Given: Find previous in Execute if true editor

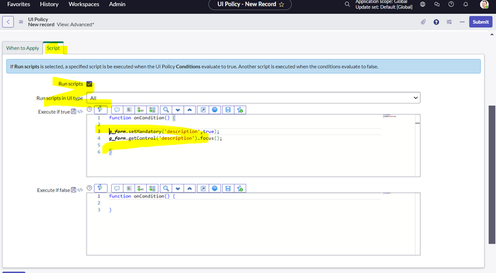Looking at the screenshot, I should (x=189, y=110).
